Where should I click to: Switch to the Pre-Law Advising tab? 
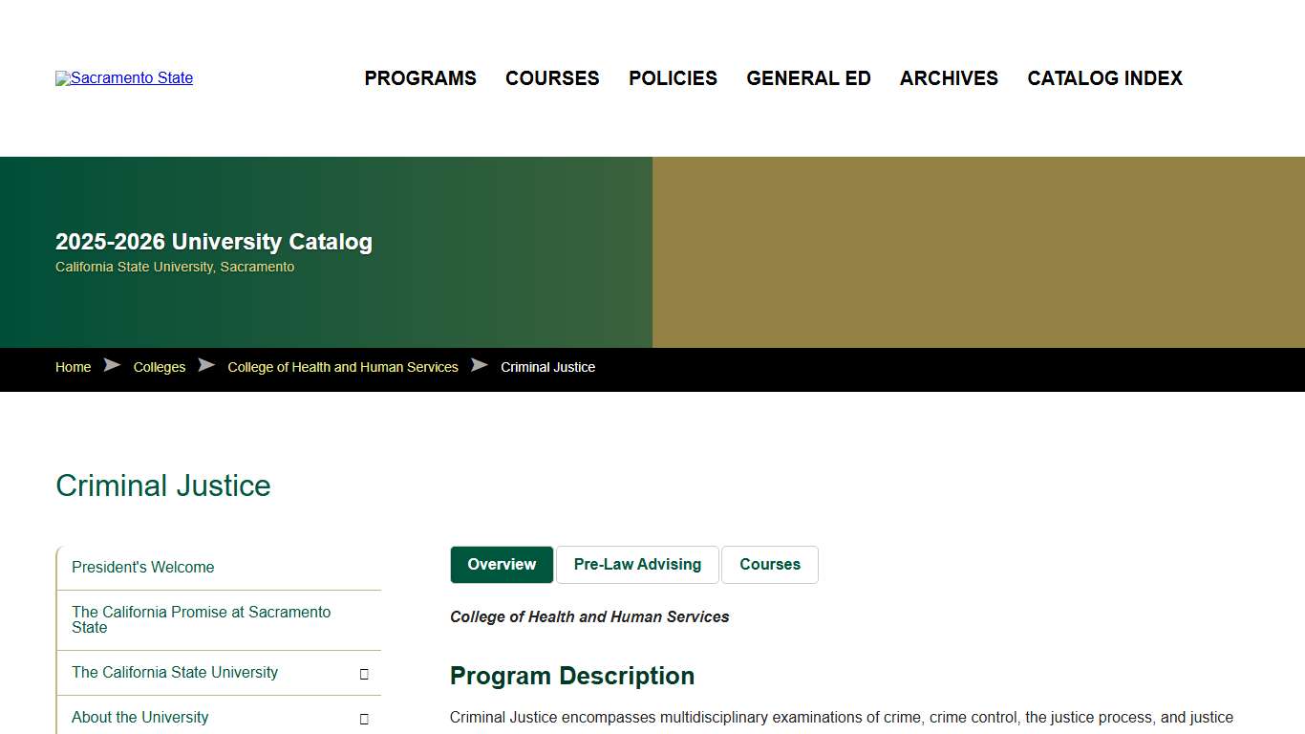(x=637, y=564)
